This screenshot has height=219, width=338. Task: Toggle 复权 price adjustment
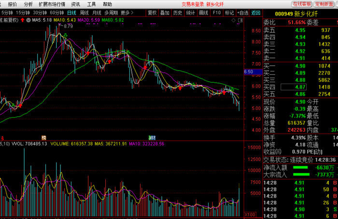tap(152, 13)
